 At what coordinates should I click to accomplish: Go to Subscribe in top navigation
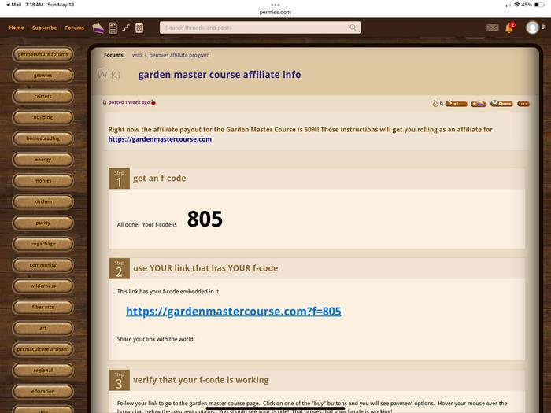tap(44, 28)
